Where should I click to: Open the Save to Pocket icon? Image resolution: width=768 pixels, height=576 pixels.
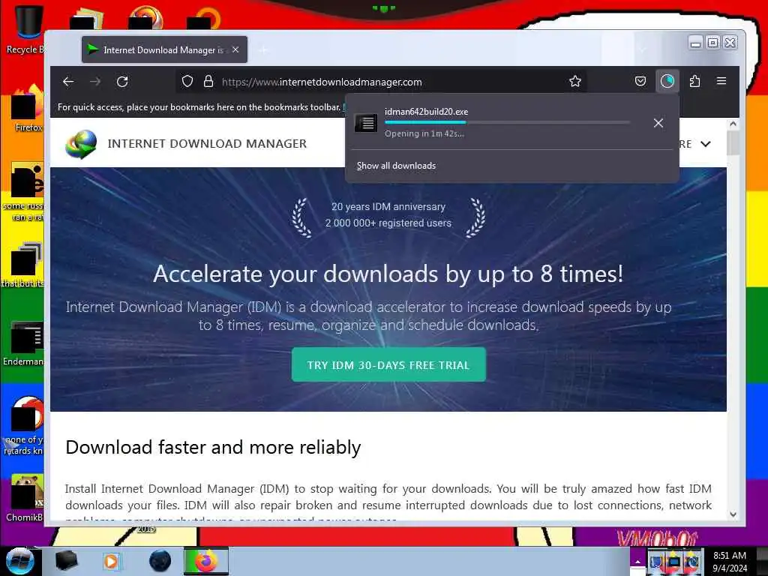coord(640,81)
